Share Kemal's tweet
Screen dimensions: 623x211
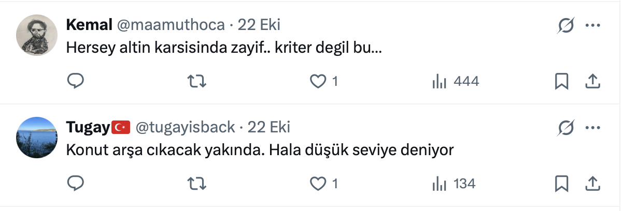(592, 81)
